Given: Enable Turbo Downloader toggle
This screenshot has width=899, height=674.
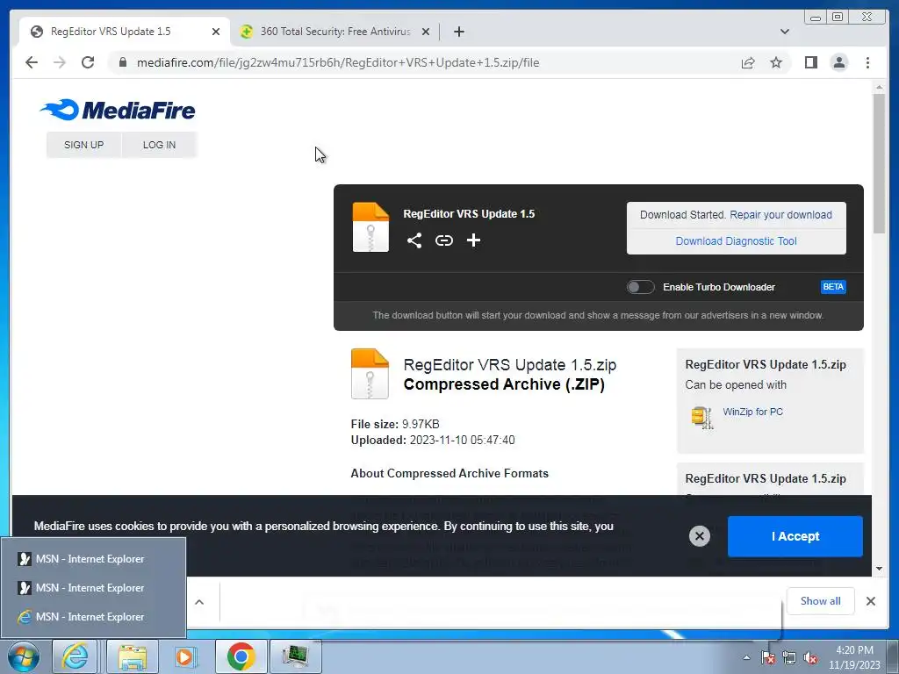Looking at the screenshot, I should coord(640,287).
